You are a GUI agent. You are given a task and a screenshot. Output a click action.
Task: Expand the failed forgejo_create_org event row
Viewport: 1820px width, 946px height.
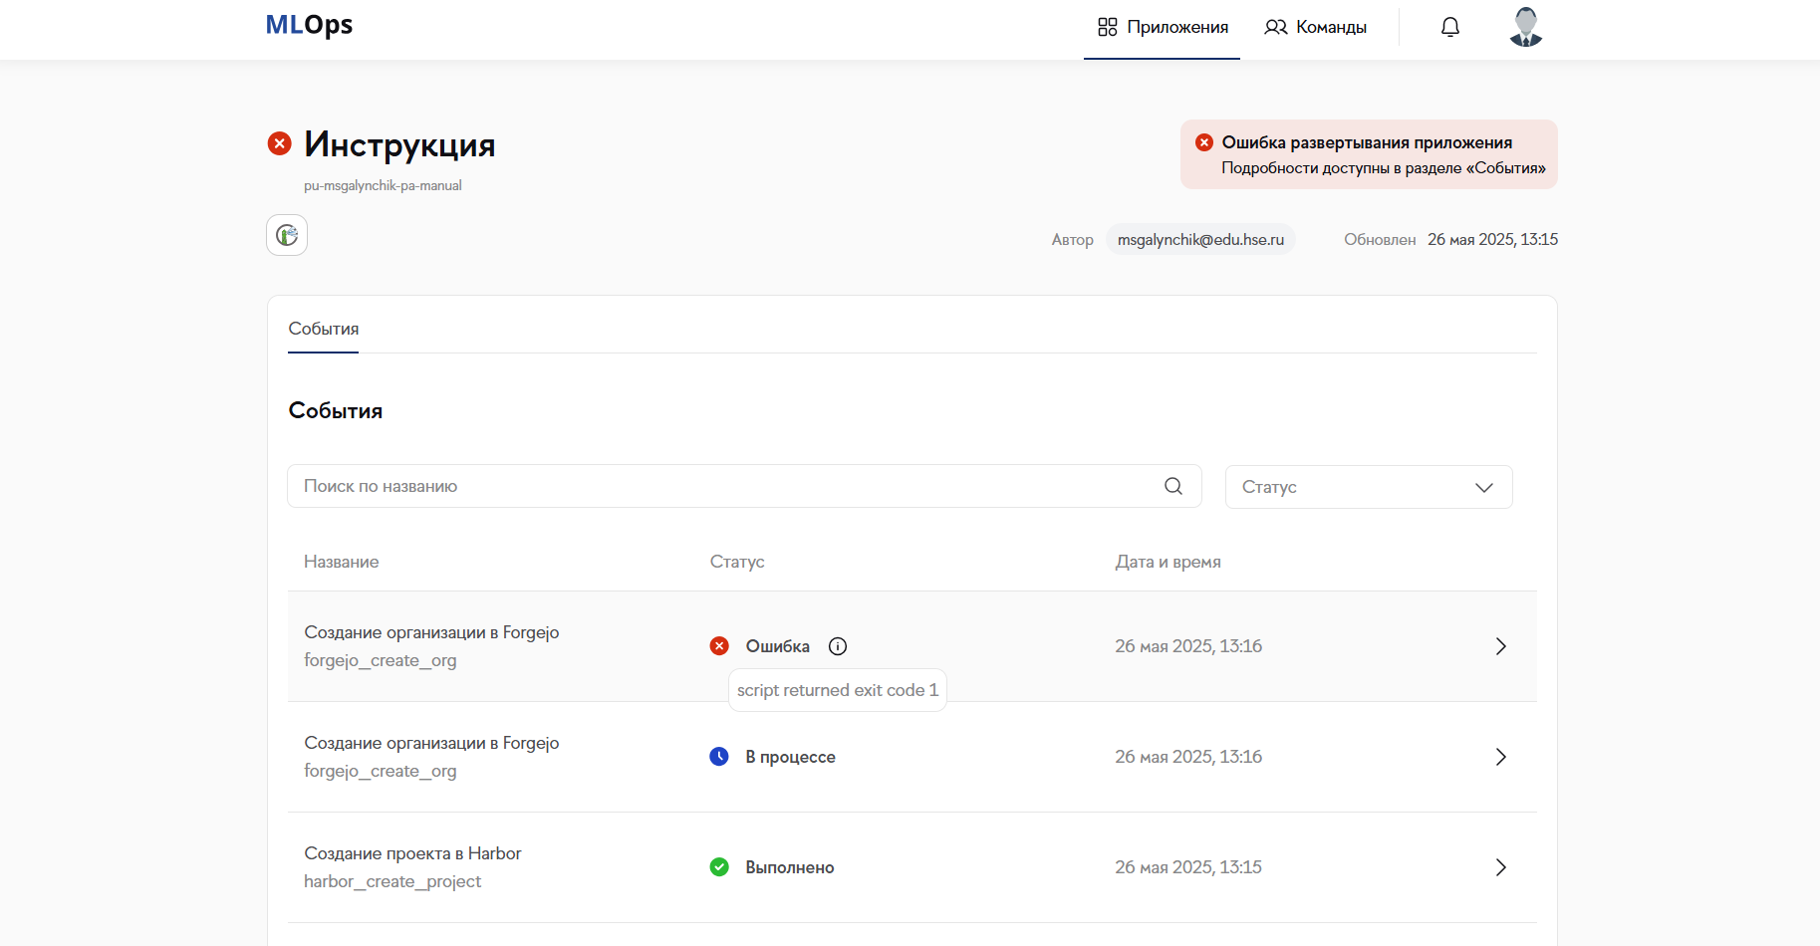click(1500, 646)
